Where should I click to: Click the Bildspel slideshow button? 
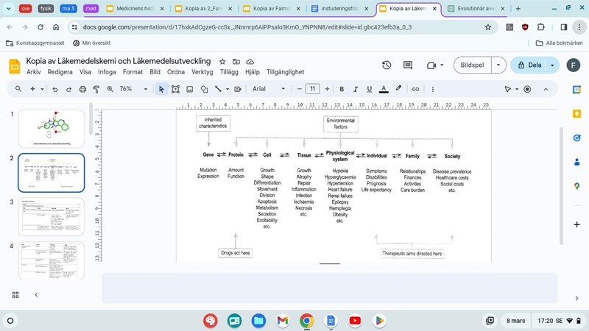coord(473,65)
